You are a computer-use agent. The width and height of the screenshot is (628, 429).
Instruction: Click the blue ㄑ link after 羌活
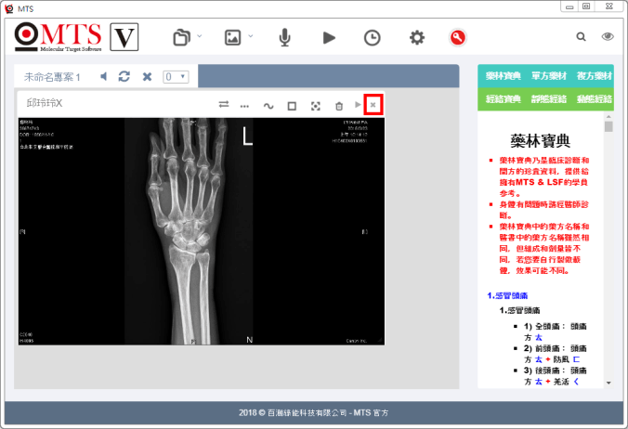[x=576, y=382]
